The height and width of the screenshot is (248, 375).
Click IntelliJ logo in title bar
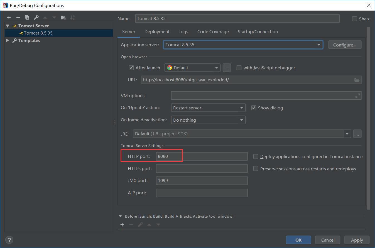(x=5, y=5)
